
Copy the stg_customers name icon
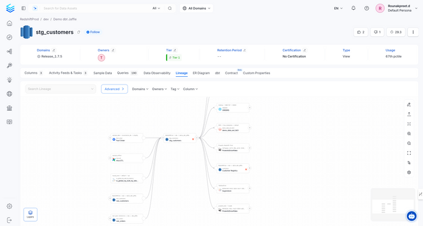point(79,32)
